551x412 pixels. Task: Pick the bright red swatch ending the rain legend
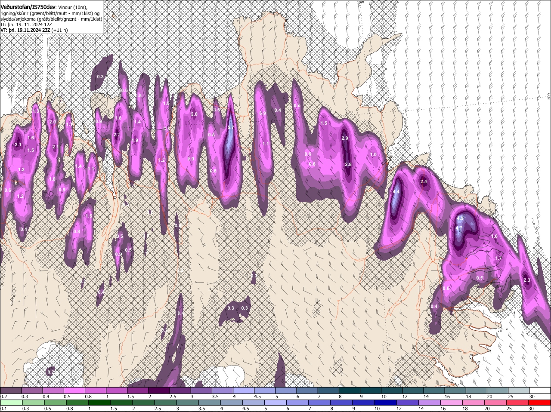pos(540,403)
